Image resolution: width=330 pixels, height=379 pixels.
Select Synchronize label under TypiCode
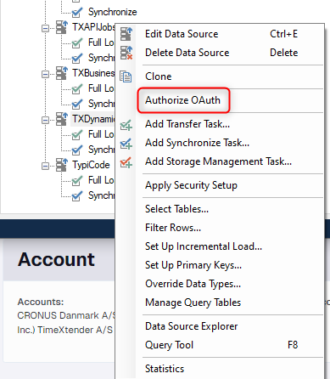tap(102, 195)
